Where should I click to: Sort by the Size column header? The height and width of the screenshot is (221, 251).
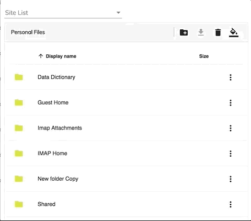tap(204, 56)
